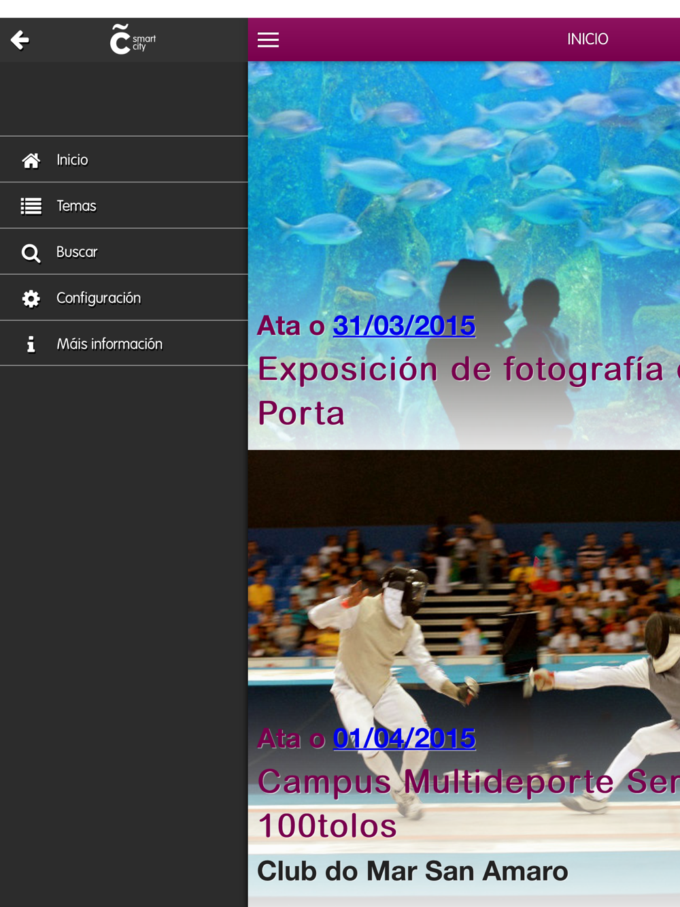Tap the back arrow icon
The width and height of the screenshot is (680, 907).
click(x=20, y=40)
